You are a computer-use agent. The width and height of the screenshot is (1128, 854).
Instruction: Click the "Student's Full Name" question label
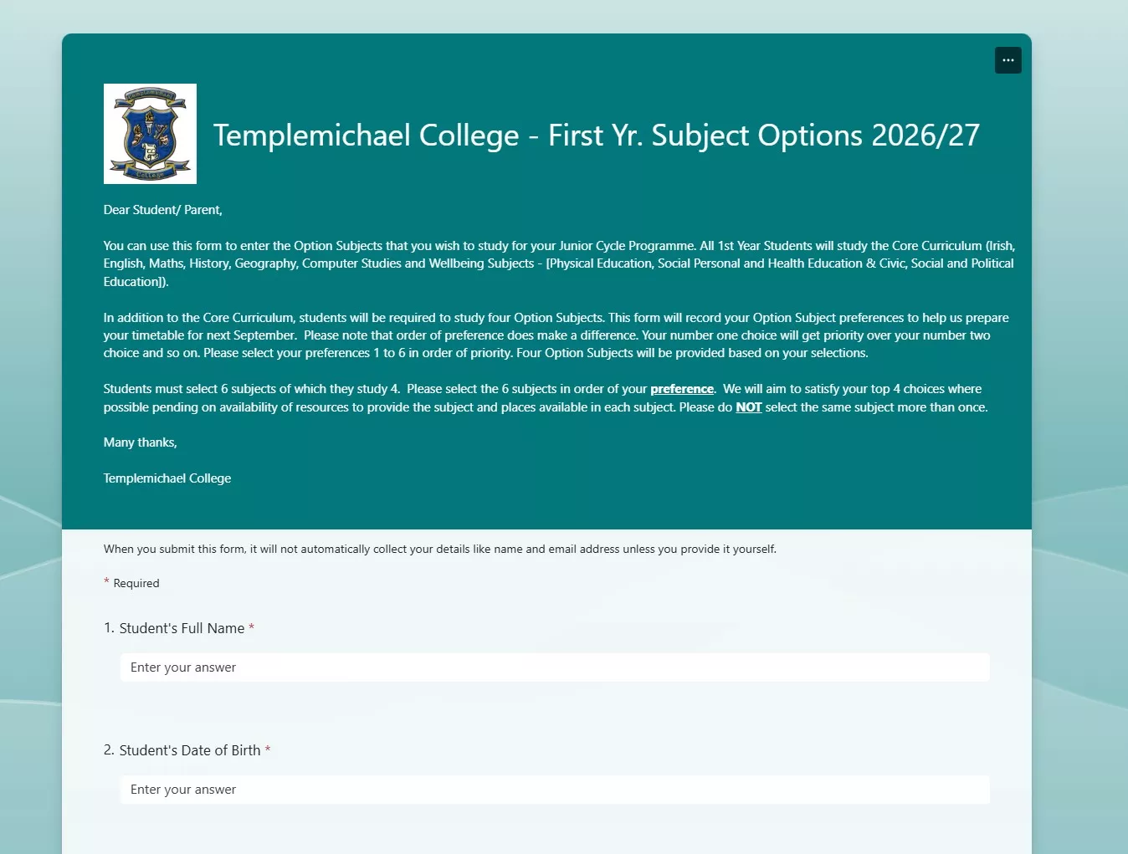[182, 628]
